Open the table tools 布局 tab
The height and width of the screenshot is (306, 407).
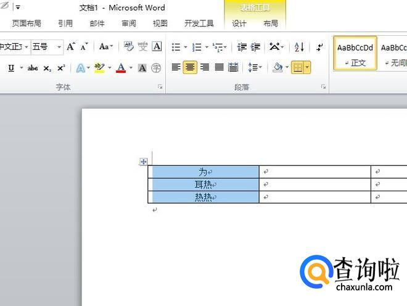point(271,23)
